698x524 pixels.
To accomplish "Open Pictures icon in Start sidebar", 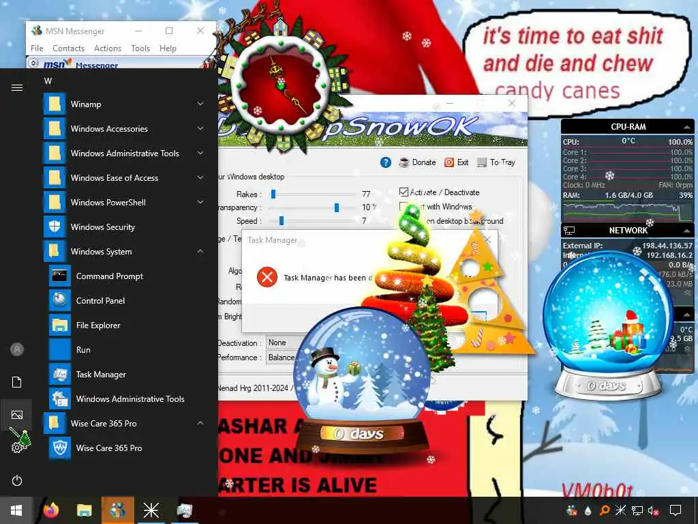I will click(x=17, y=415).
